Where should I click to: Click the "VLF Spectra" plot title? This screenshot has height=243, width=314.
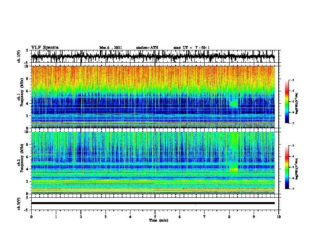click(45, 48)
